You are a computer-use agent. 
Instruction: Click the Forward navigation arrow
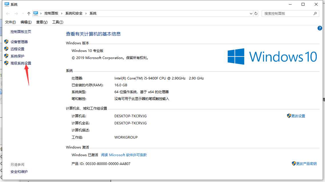[x=16, y=13]
